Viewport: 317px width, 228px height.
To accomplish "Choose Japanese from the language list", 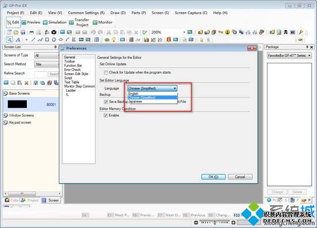I will (x=153, y=101).
